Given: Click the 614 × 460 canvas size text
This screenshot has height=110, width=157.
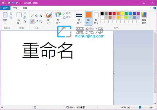Looking at the screenshot, I should pos(77,107).
